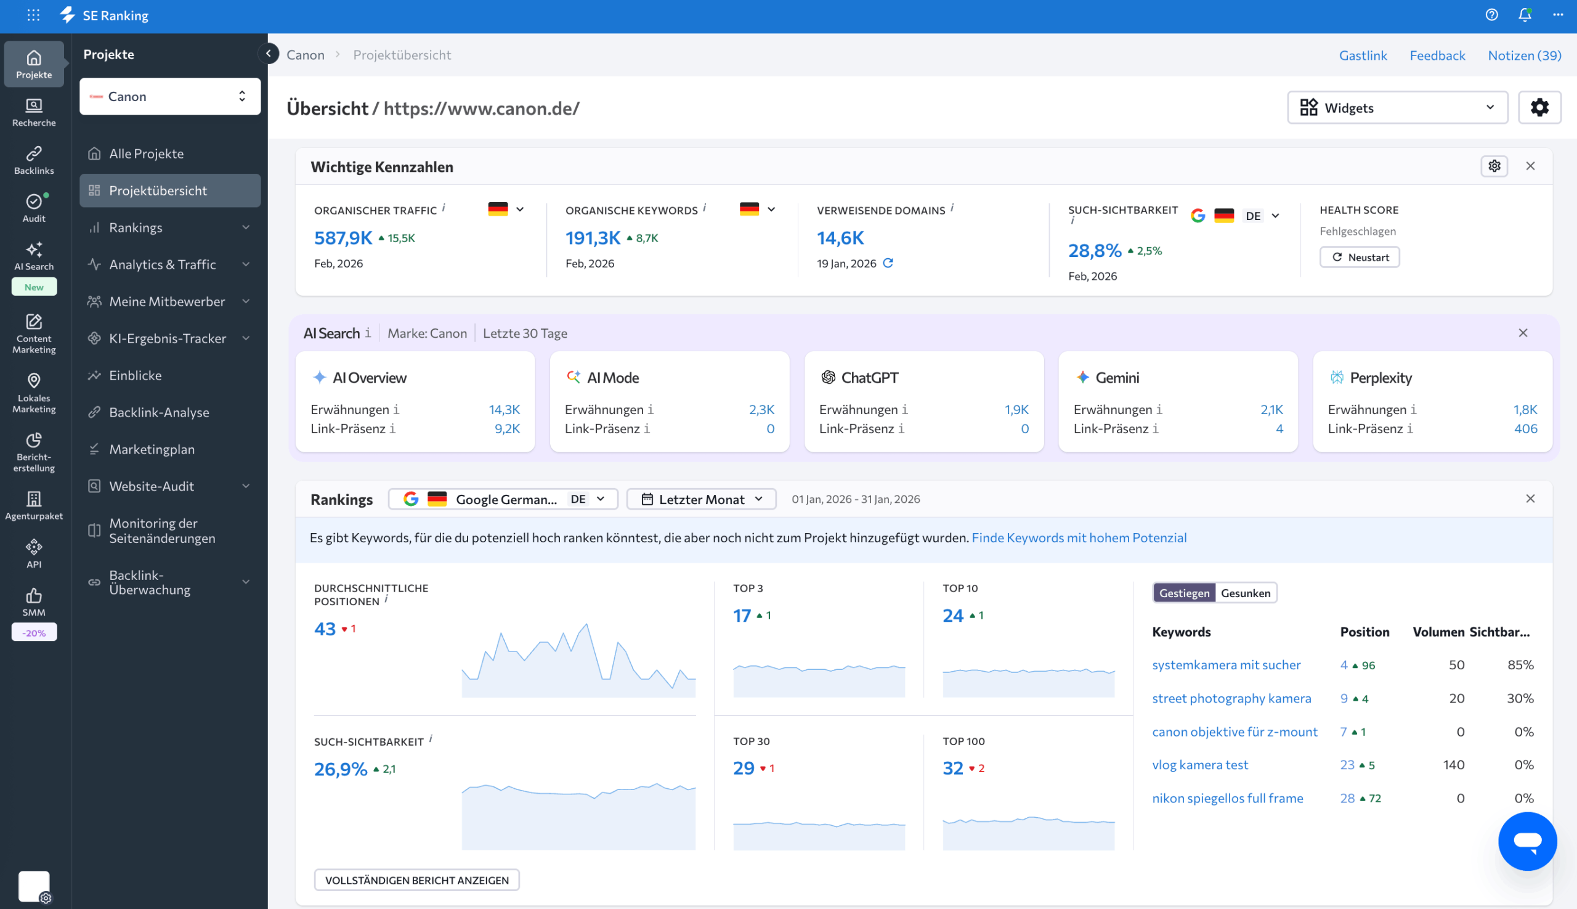Open the Recherche section in sidebar
The image size is (1577, 909).
tap(34, 111)
